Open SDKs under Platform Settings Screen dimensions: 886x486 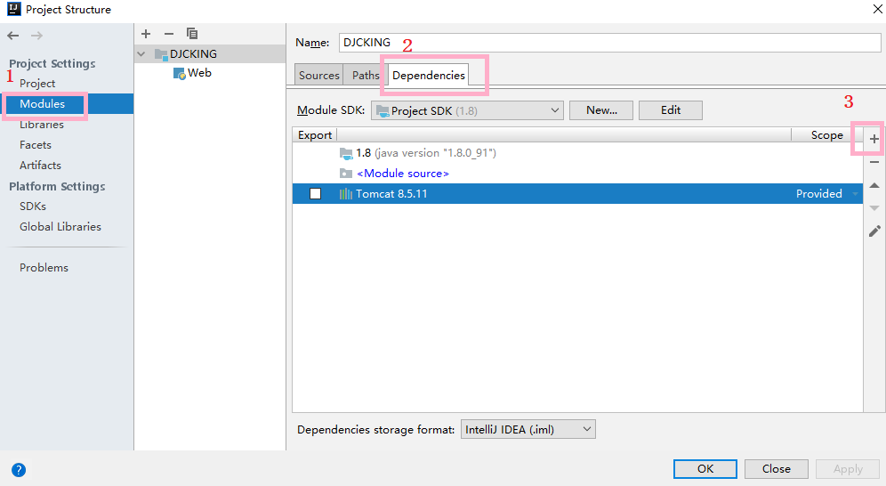coord(33,207)
